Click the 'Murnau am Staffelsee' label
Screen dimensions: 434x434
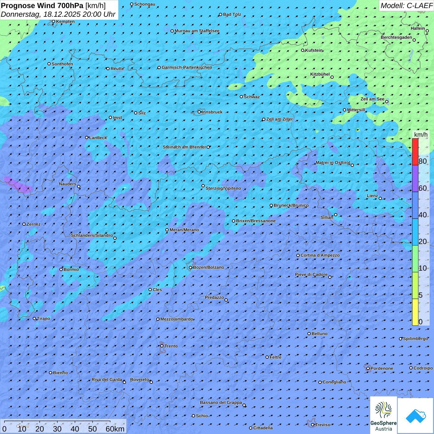(197, 31)
